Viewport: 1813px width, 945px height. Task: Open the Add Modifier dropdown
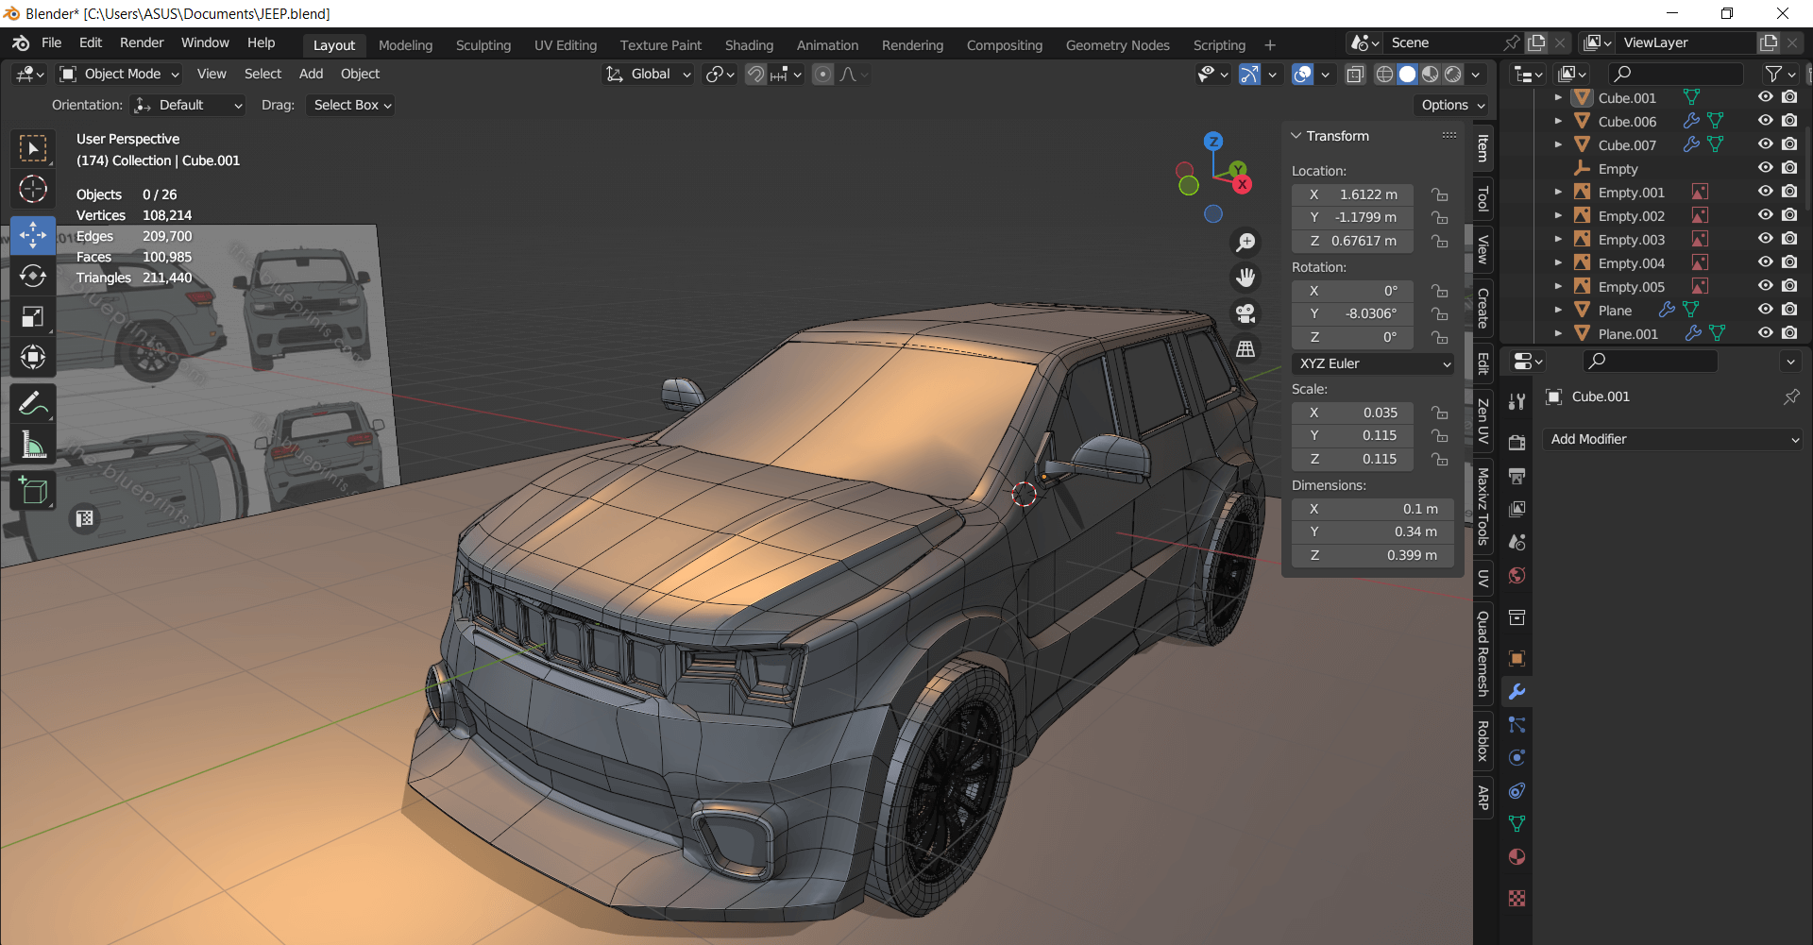1672,439
